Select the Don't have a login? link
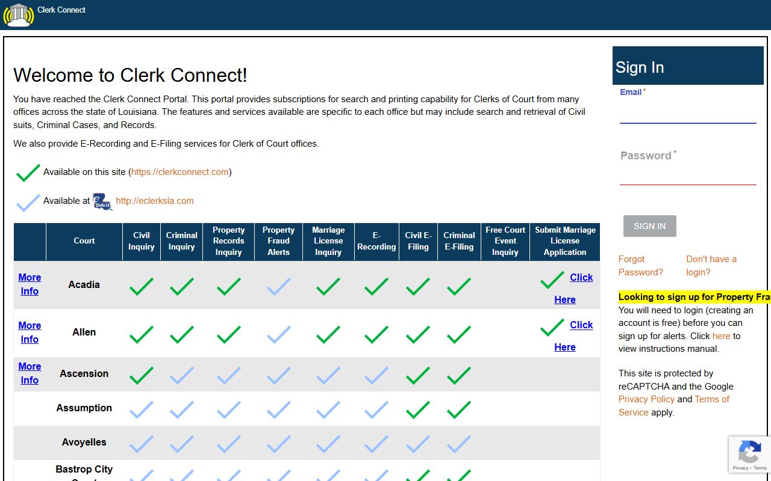Viewport: 771px width, 481px height. (711, 266)
